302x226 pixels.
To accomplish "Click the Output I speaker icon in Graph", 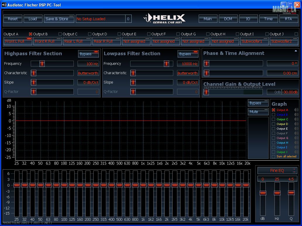I will tap(296, 147).
